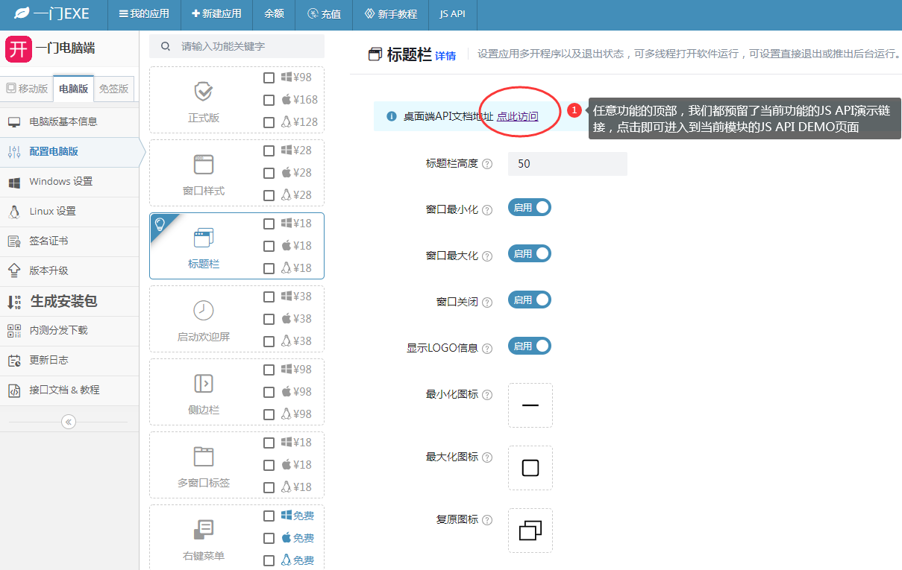This screenshot has width=902, height=570.
Task: Toggle the 窗口最大化 switch
Action: [530, 253]
